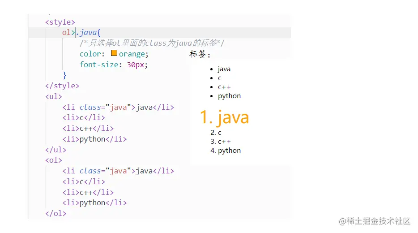Click the <li>c</li> line inside the ul block
This screenshot has width=418, height=233.
tap(84, 118)
